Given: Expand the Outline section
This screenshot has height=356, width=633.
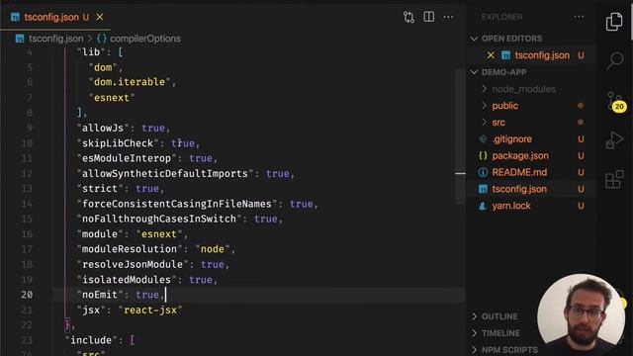Looking at the screenshot, I should pos(498,316).
